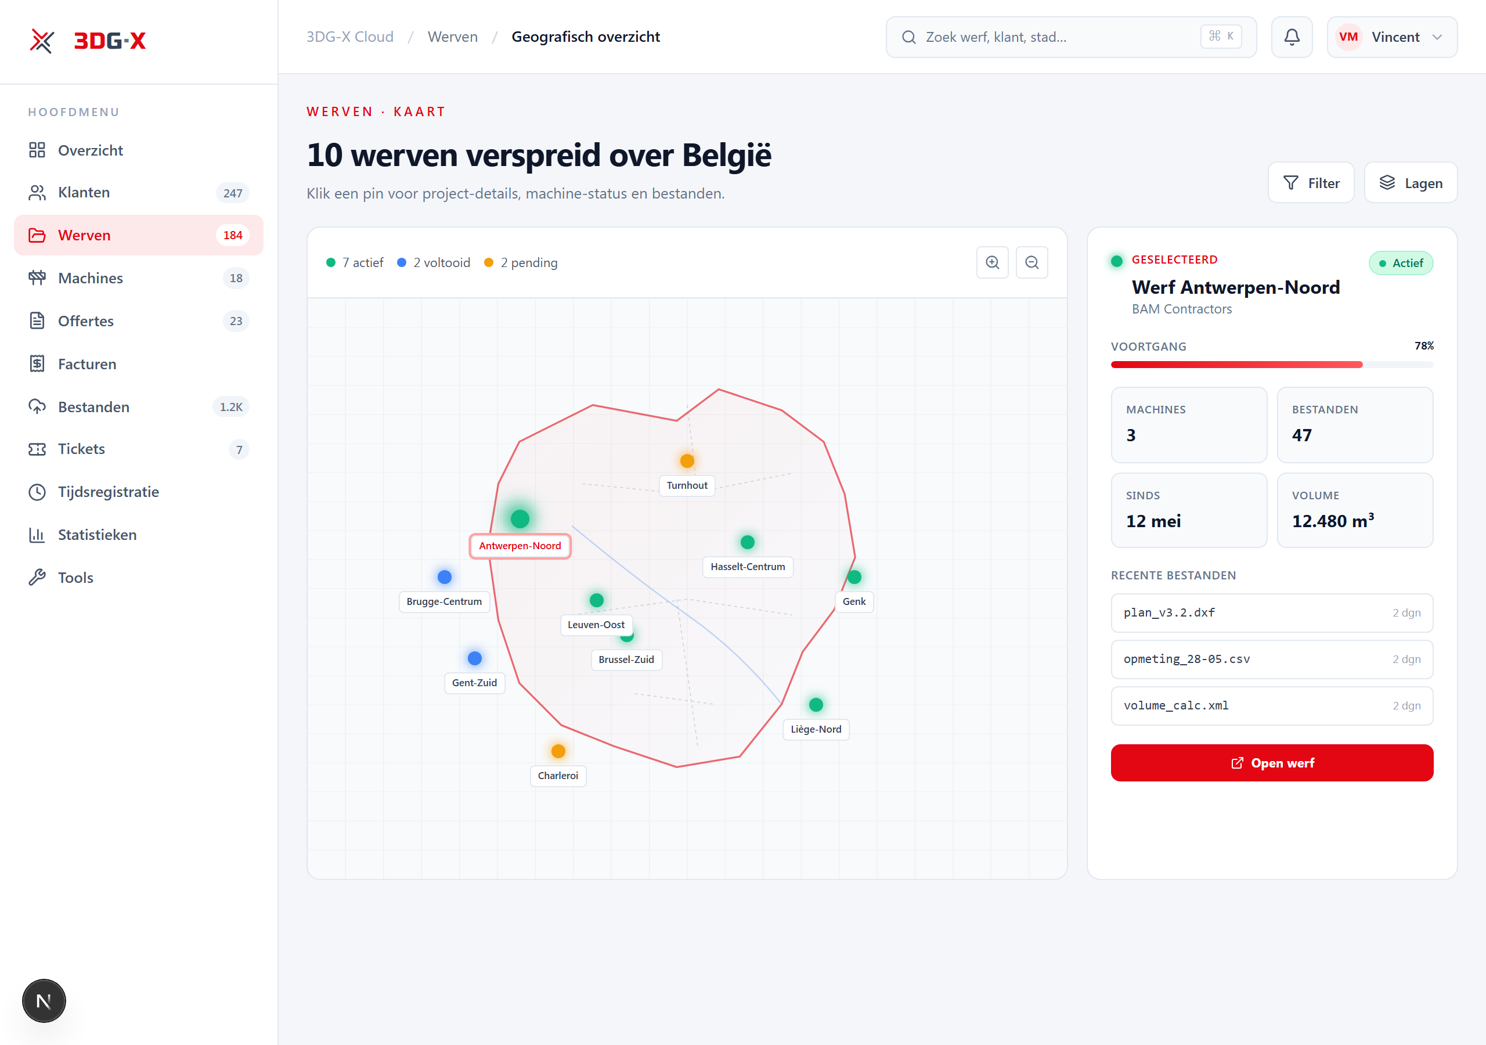The height and width of the screenshot is (1045, 1486).
Task: Toggle the 7 actief legend filter
Action: [x=355, y=262]
